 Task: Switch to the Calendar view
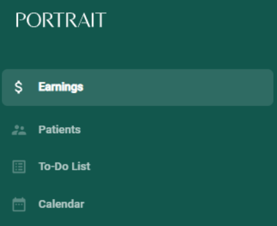click(137, 204)
